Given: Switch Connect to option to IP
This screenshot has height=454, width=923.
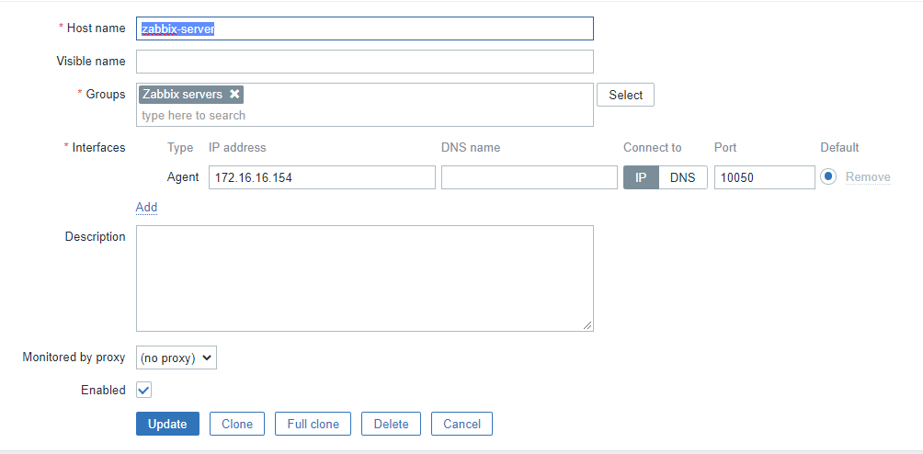Looking at the screenshot, I should [641, 177].
